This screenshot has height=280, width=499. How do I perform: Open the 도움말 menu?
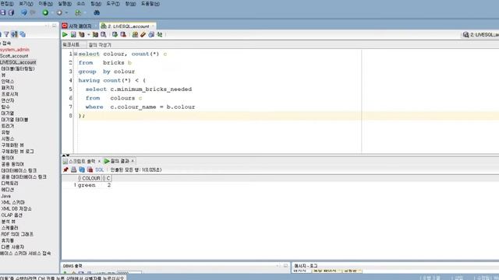pyautogui.click(x=150, y=4)
